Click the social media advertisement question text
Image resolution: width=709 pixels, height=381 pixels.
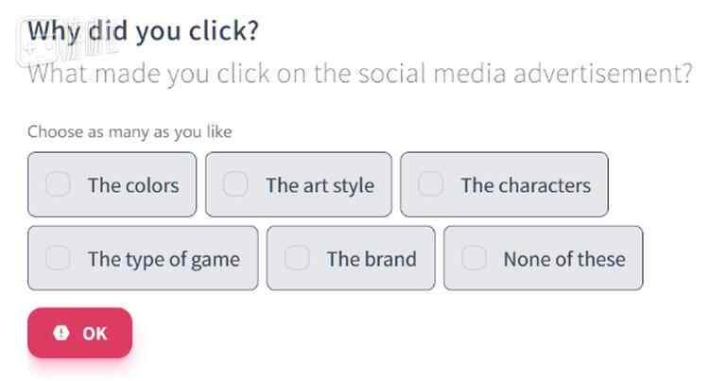[x=359, y=74]
